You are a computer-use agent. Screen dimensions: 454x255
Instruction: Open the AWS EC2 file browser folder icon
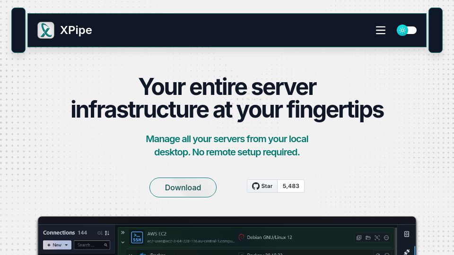[368, 238]
